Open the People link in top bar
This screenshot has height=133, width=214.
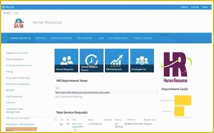(205, 7)
